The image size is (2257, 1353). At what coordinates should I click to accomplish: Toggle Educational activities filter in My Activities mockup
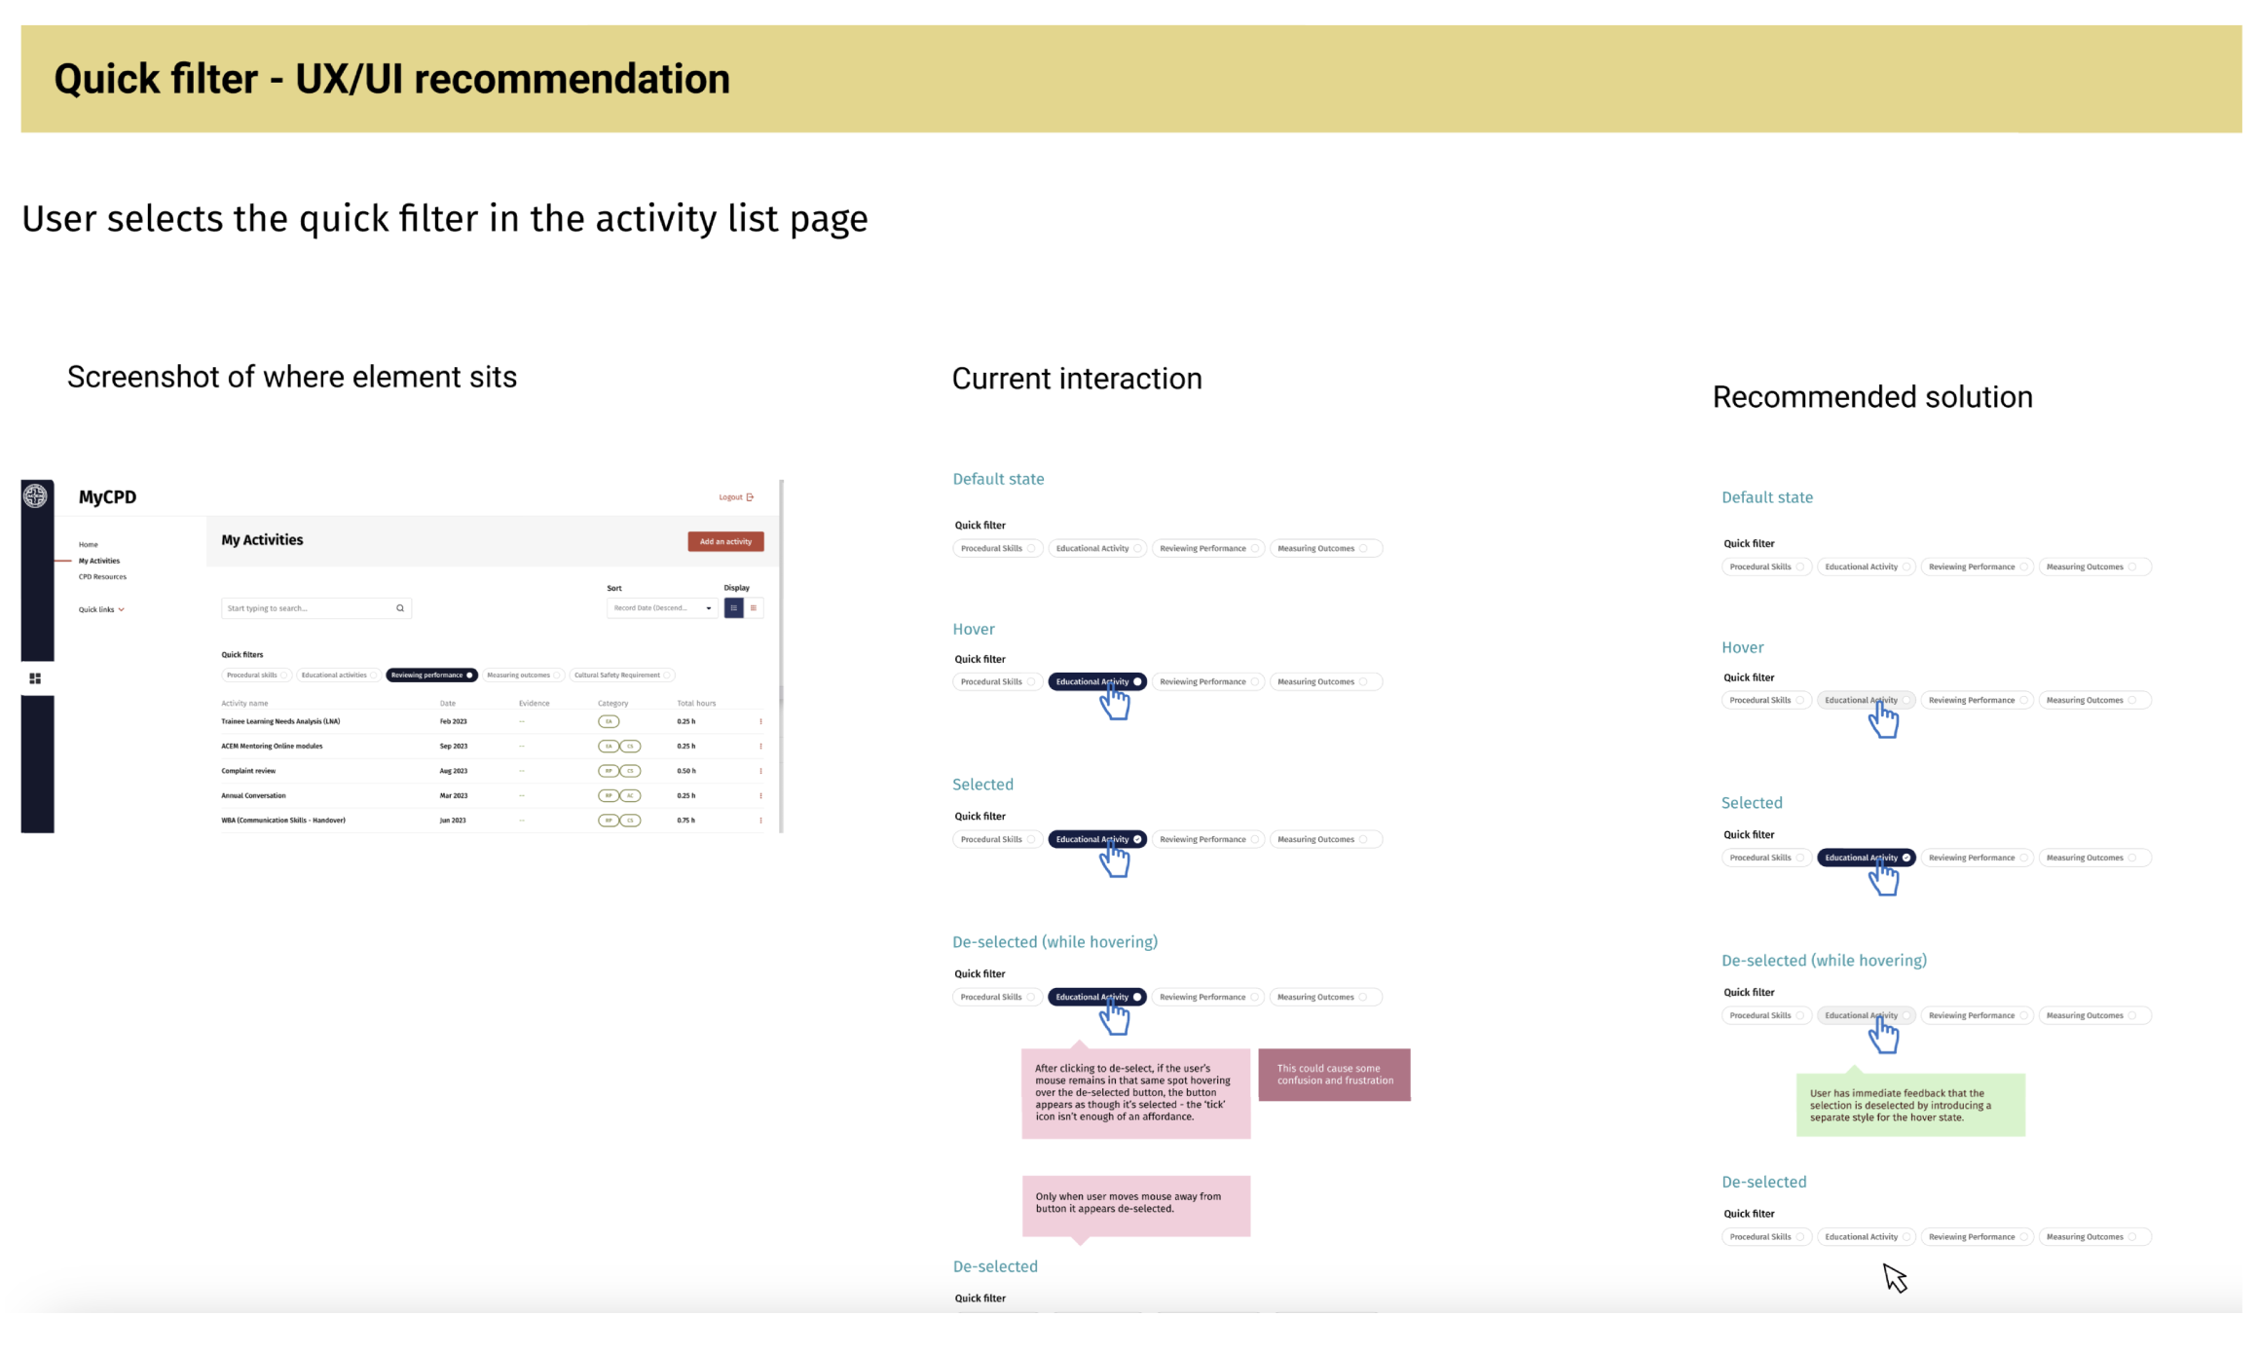339,676
